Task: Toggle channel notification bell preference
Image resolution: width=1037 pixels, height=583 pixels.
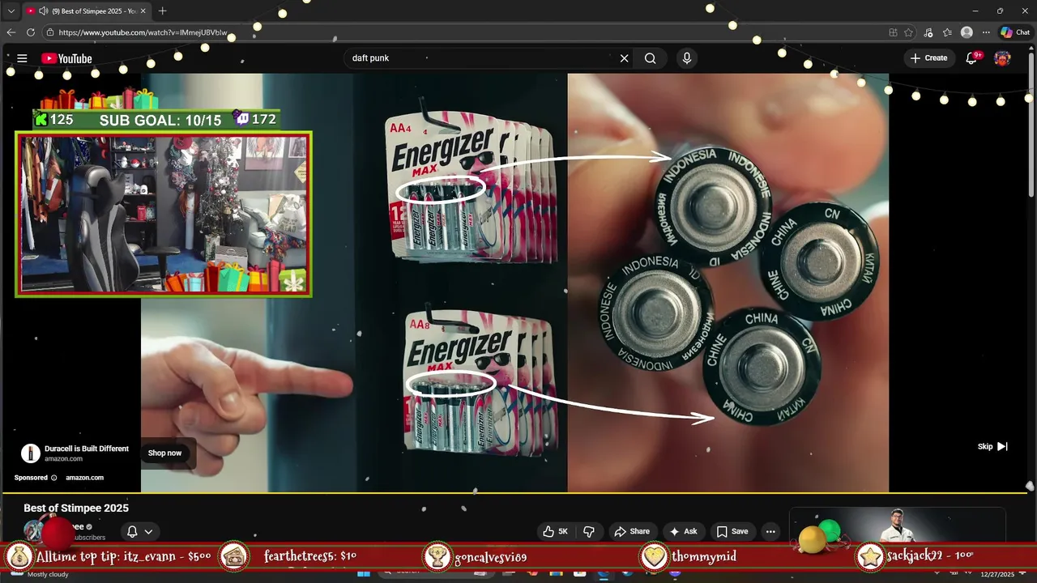Action: pyautogui.click(x=139, y=532)
